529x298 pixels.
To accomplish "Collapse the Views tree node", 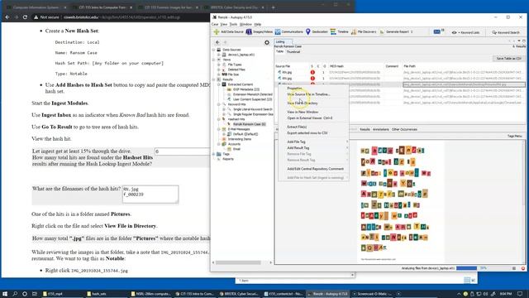I will click(x=213, y=60).
